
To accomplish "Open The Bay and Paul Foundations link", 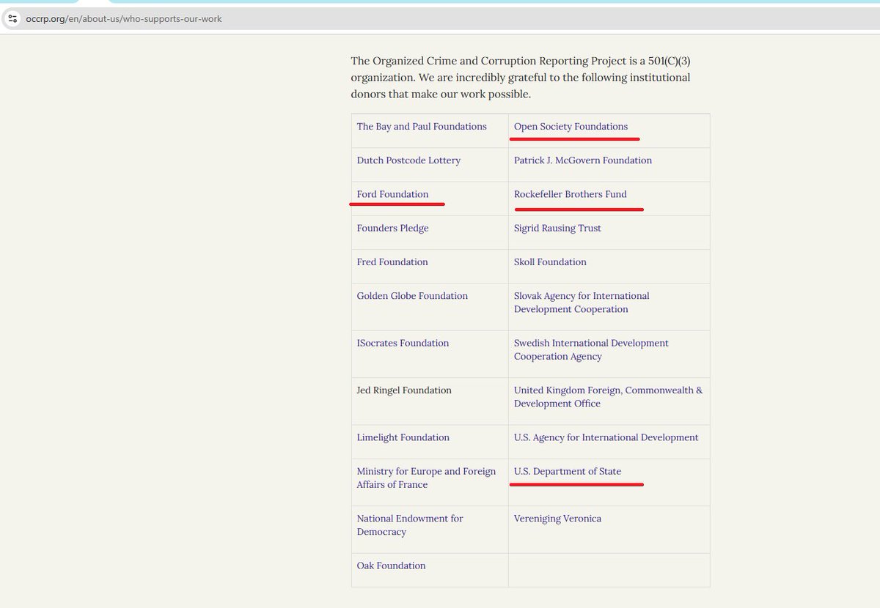I will tap(422, 126).
